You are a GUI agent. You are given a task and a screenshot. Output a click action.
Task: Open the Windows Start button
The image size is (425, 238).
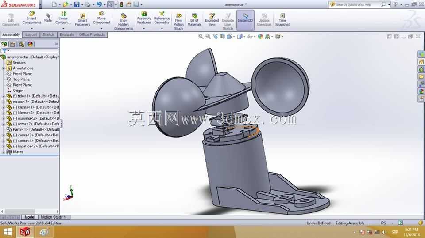(x=8, y=232)
